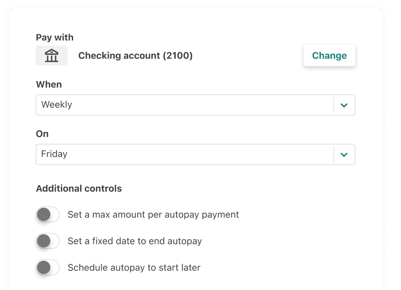Select the Friday value text
Viewport: 401px width, 290px height.
point(54,154)
